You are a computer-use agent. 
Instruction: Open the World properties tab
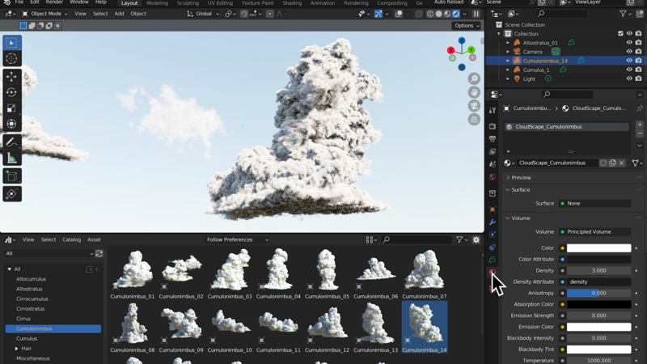pos(493,177)
